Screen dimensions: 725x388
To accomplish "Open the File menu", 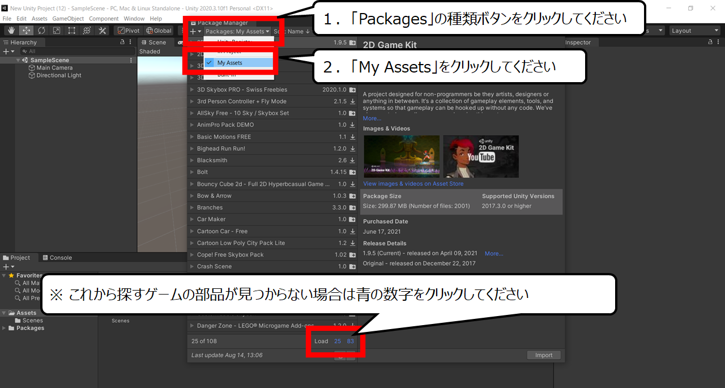I will (7, 19).
